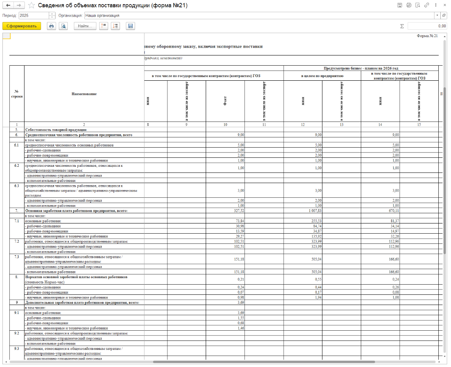Image resolution: width=451 pixels, height=367 pixels.
Task: Click the sigma sum icon
Action: [x=402, y=26]
